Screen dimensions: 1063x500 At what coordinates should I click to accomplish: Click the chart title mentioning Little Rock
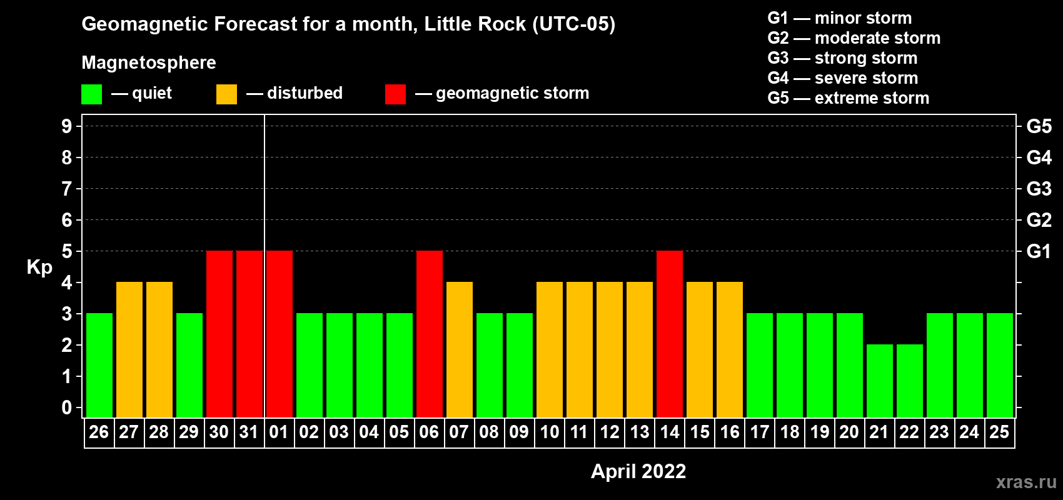(348, 24)
